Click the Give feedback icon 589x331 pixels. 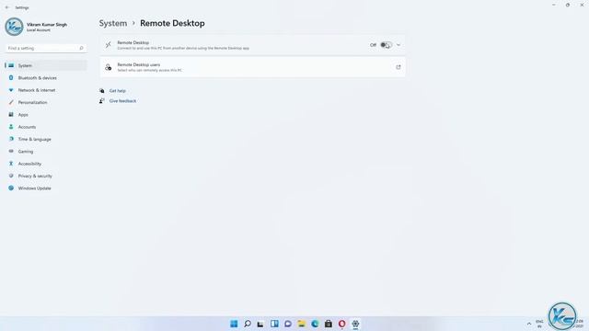click(102, 101)
